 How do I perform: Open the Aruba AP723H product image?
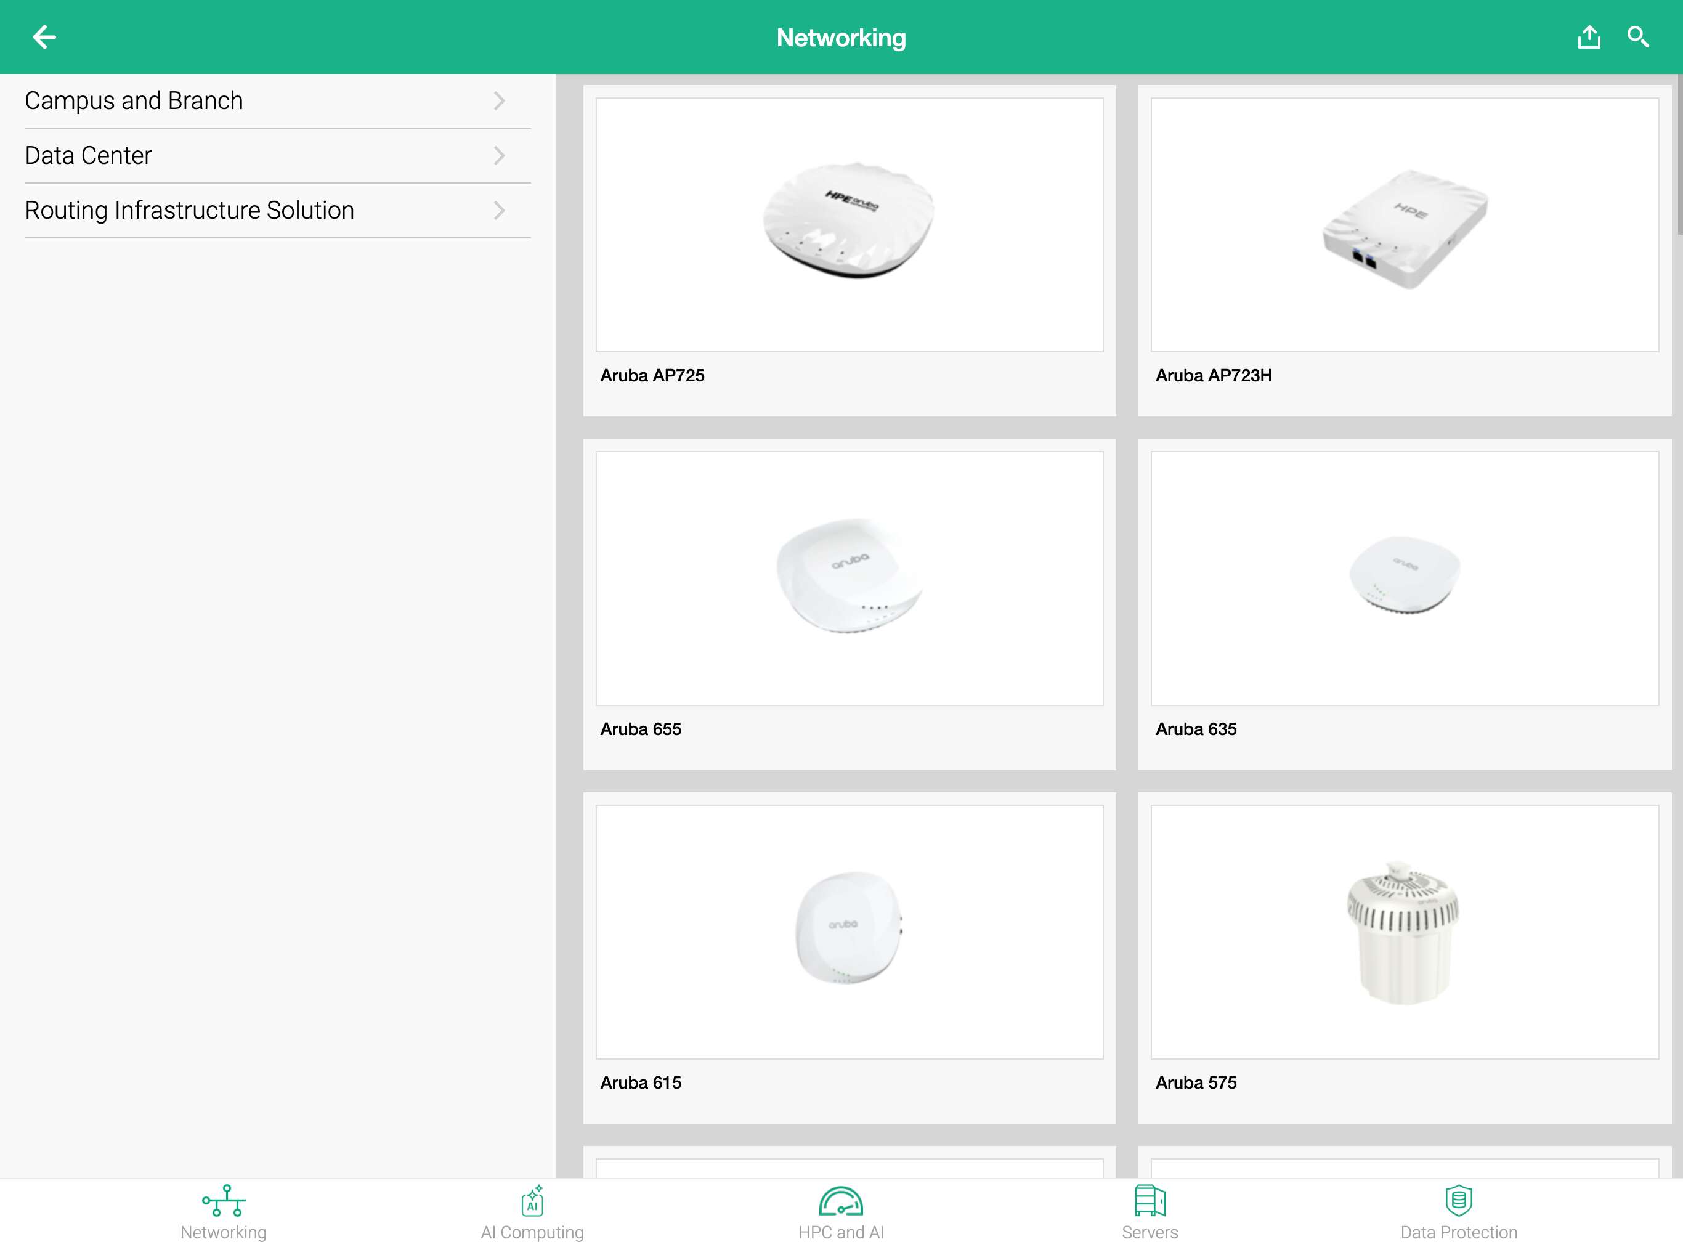1405,224
